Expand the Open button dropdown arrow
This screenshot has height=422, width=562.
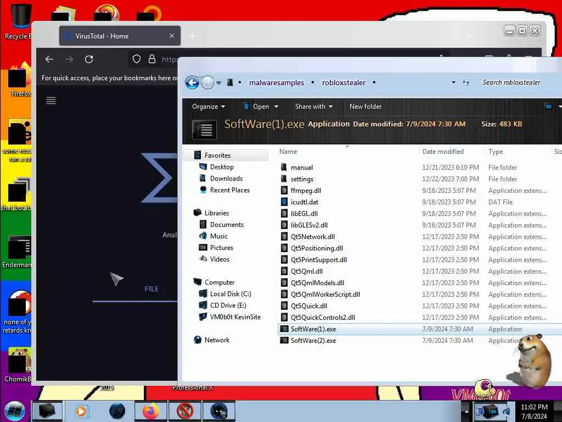coord(276,107)
